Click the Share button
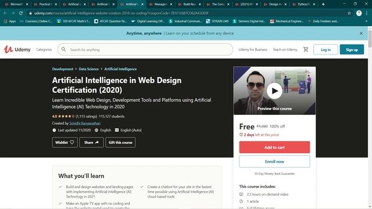This screenshot has height=209, width=372. 91,142
